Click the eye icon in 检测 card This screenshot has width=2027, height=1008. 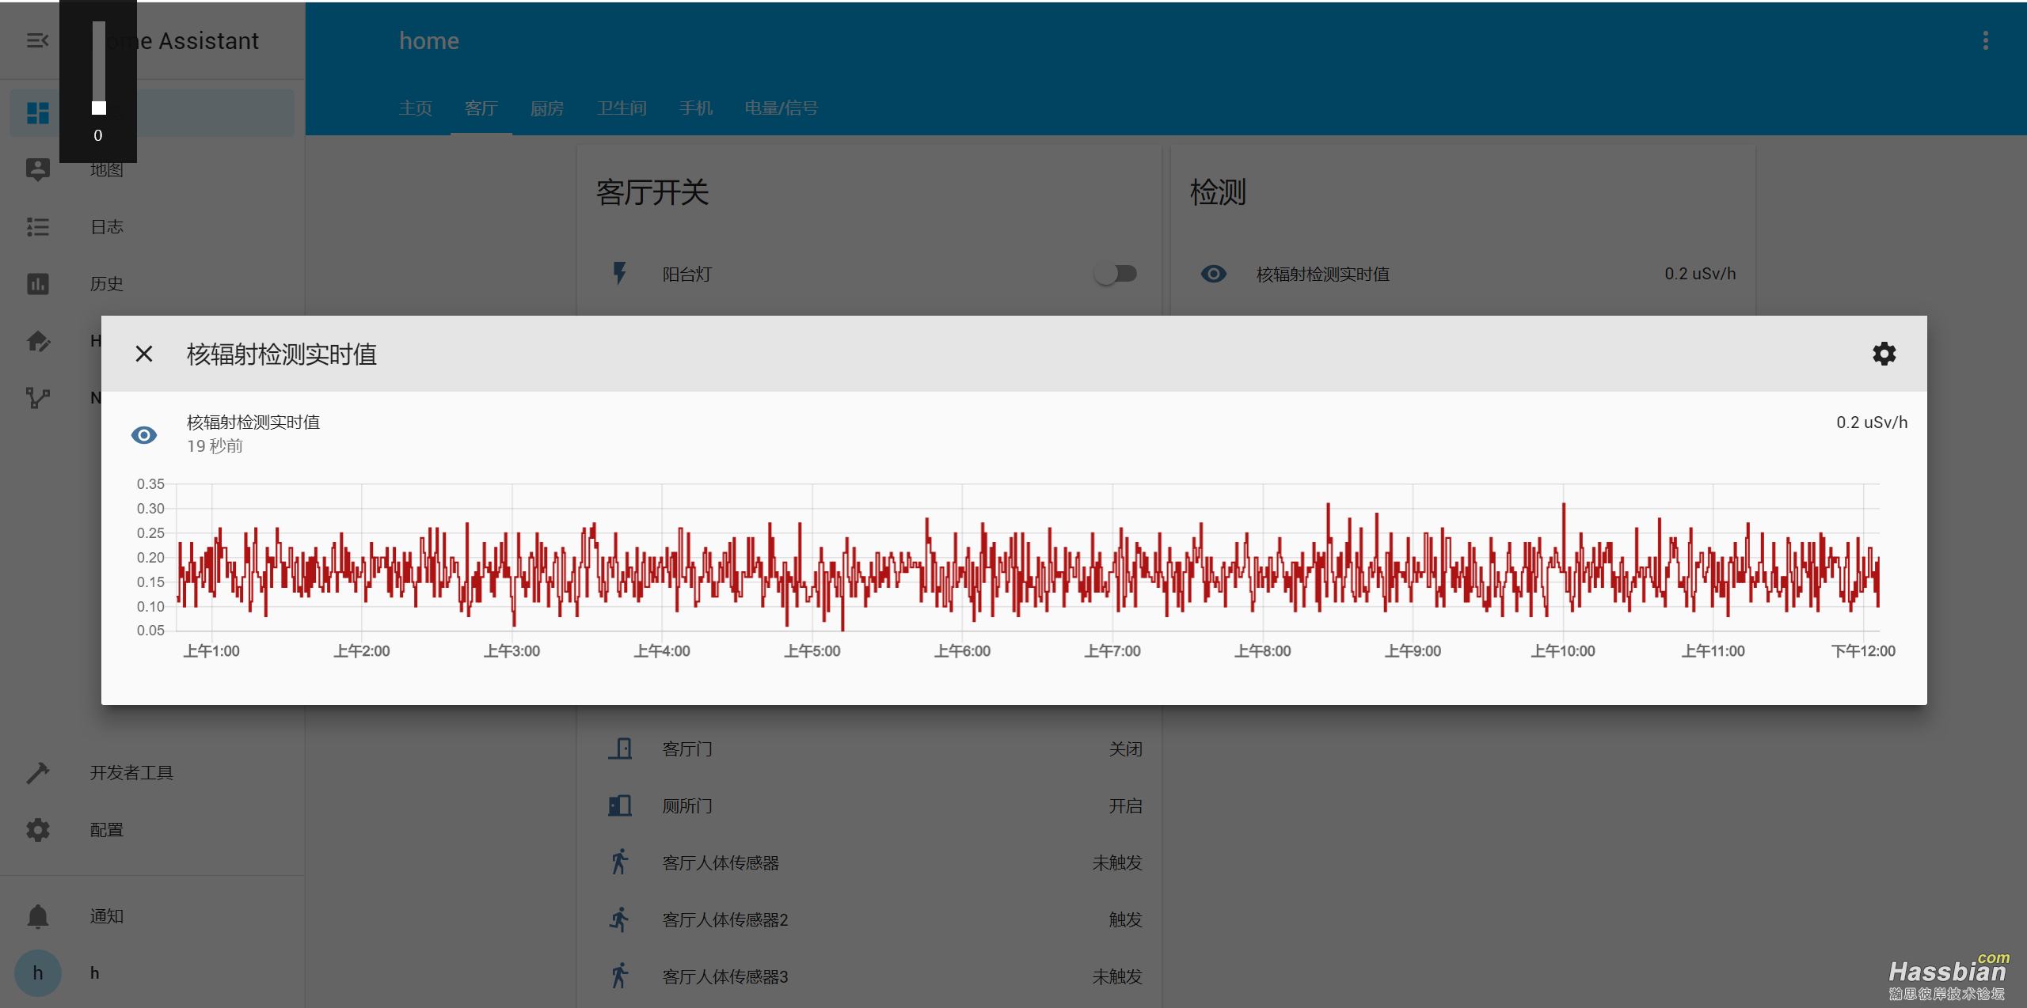click(1213, 274)
